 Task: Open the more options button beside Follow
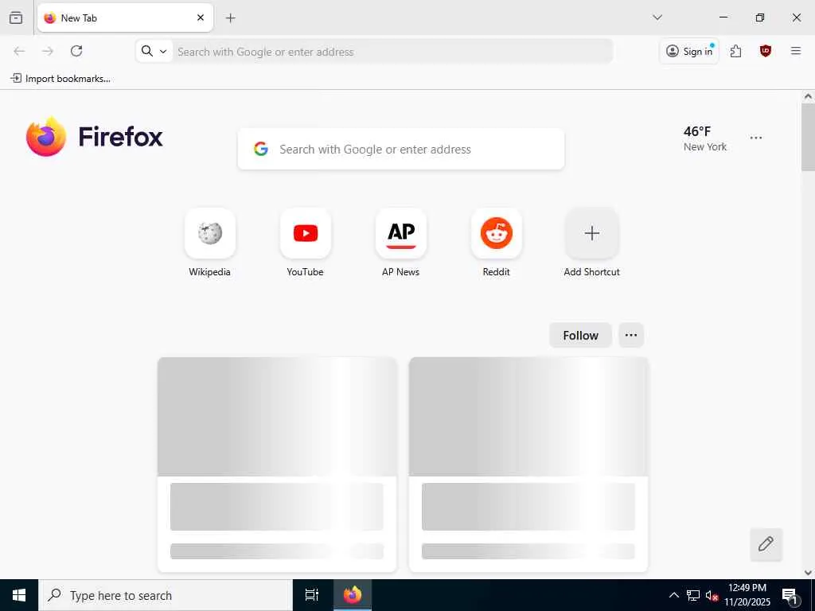tap(631, 336)
